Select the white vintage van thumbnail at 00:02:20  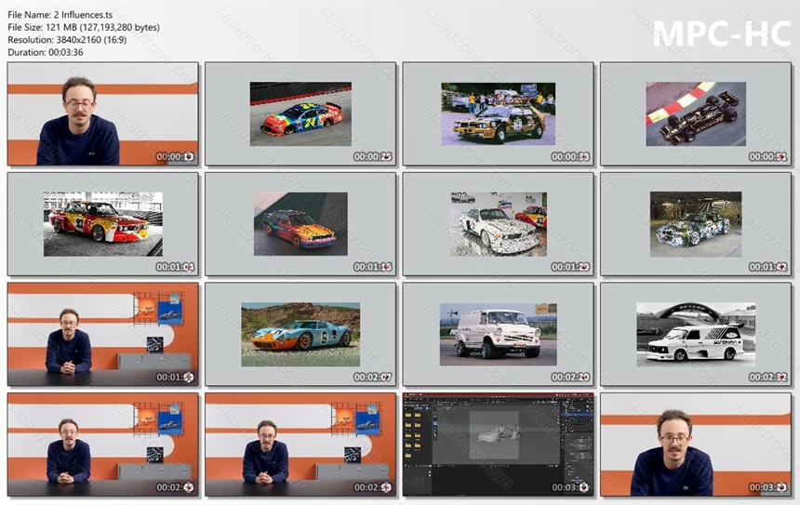[498, 334]
